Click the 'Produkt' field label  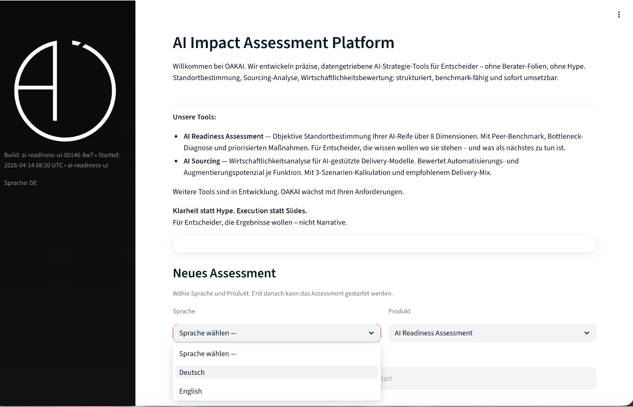[399, 311]
